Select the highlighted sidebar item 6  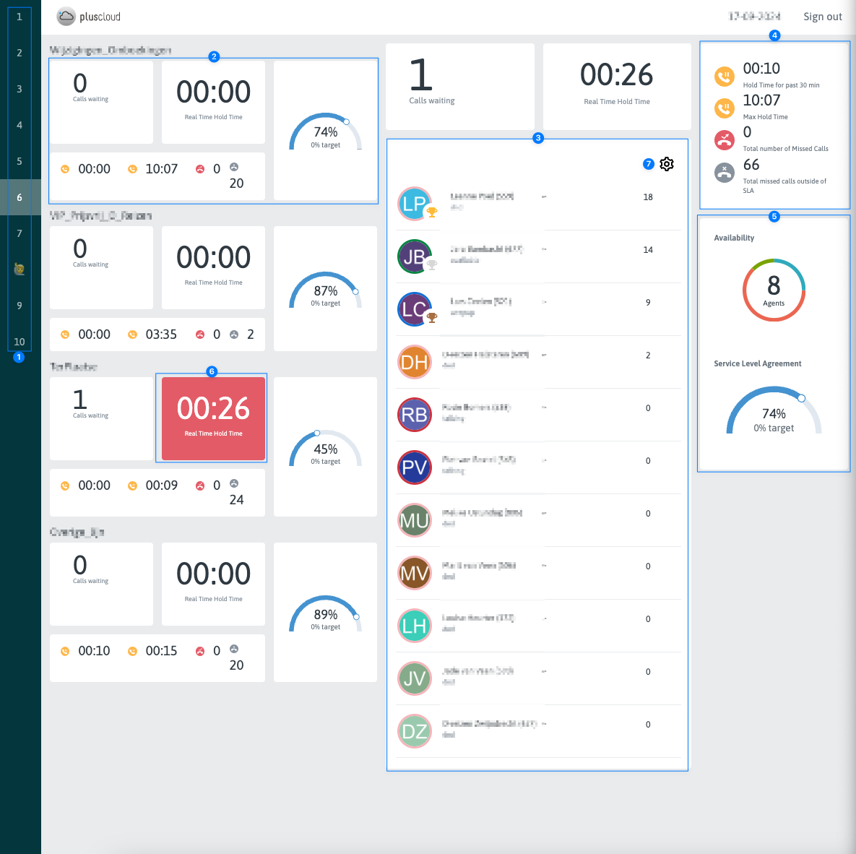[x=20, y=197]
